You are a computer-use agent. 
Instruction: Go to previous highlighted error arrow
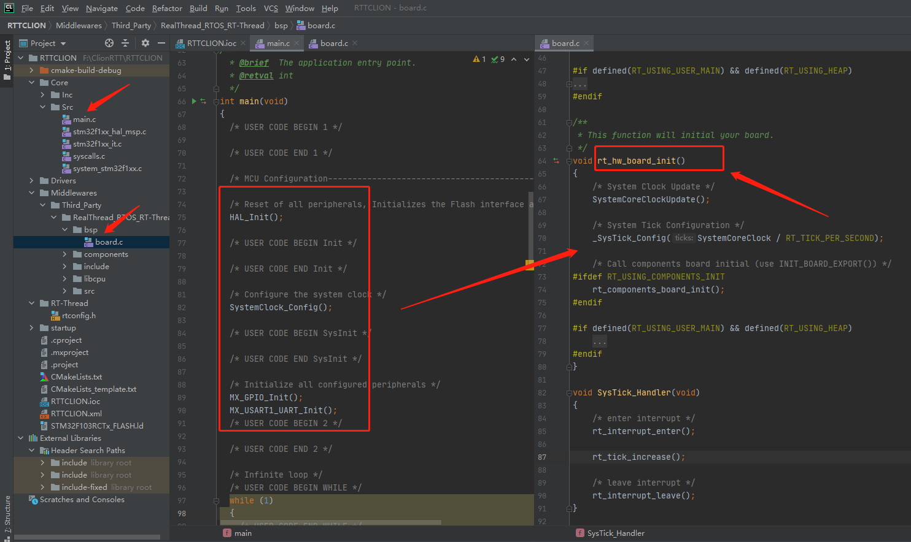point(514,59)
